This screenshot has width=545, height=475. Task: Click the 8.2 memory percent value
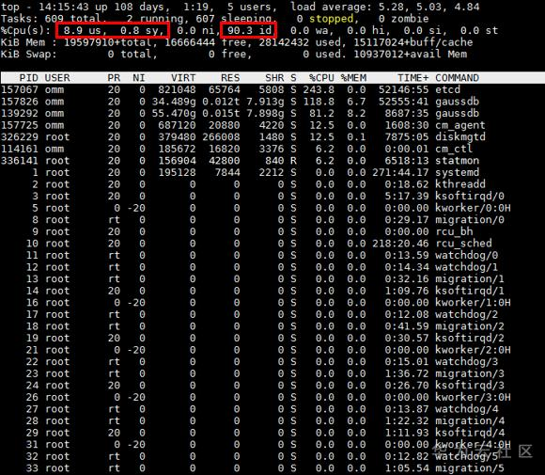pos(357,114)
